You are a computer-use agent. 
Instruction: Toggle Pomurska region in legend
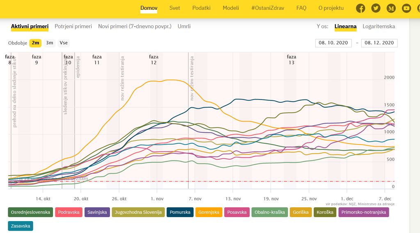(180, 212)
